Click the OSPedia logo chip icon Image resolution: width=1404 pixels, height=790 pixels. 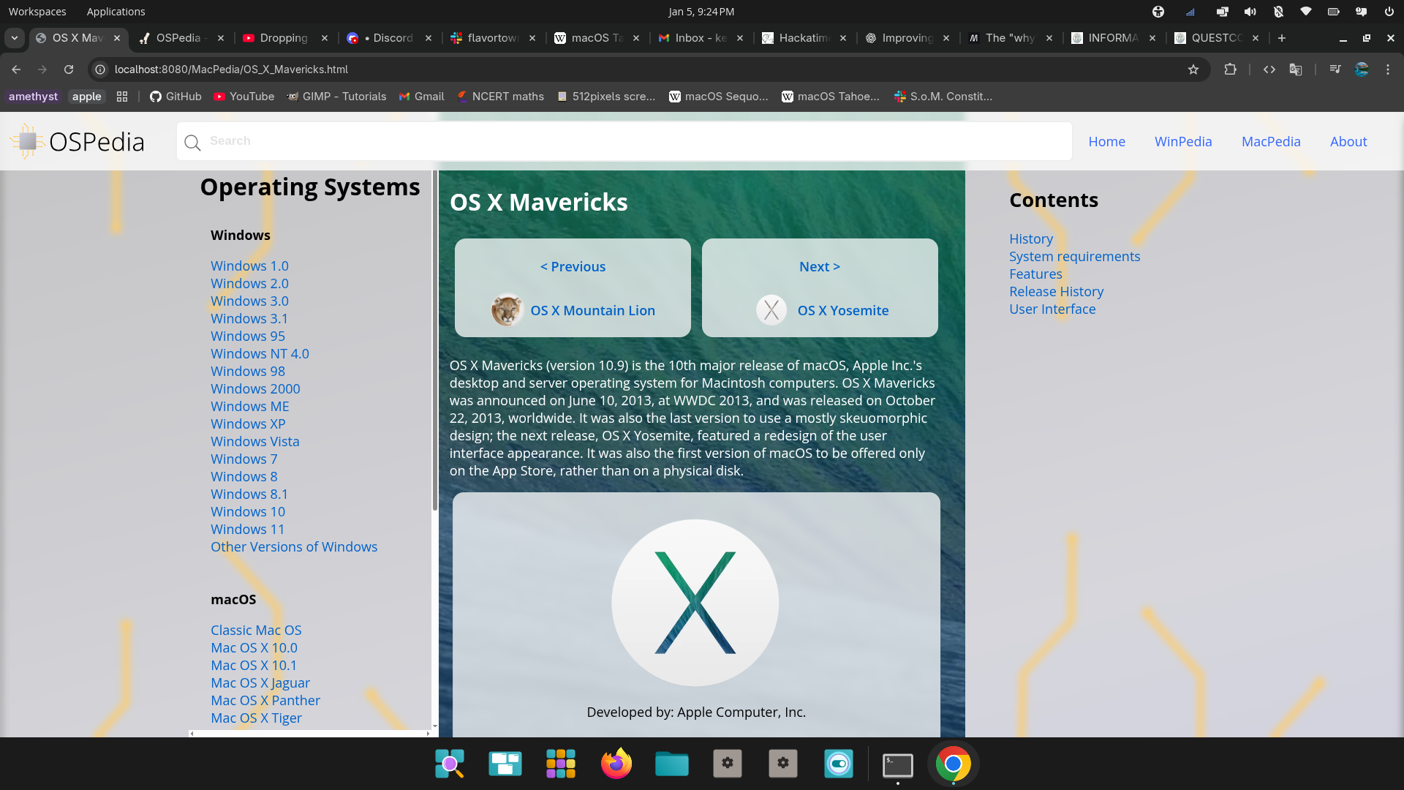click(28, 141)
